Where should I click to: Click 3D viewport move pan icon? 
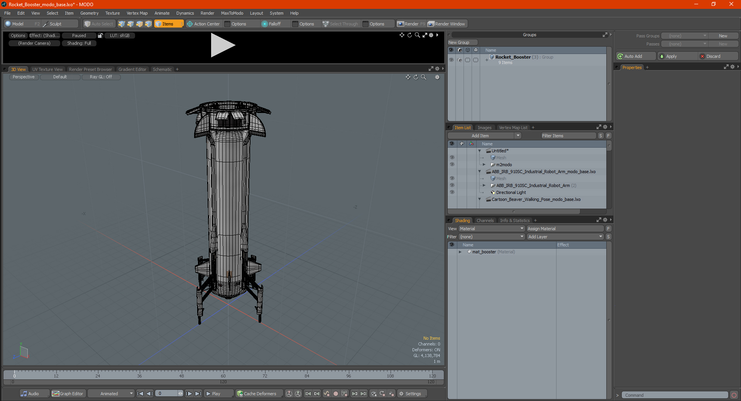pyautogui.click(x=408, y=77)
